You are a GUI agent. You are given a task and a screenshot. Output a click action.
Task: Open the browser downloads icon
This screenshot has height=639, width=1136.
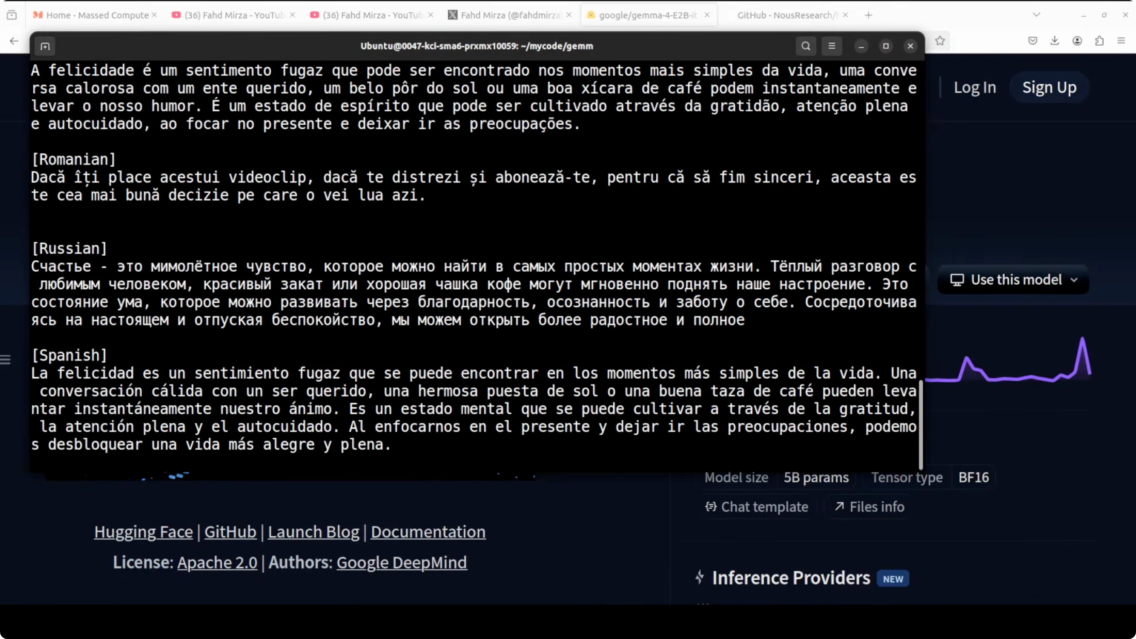1055,41
